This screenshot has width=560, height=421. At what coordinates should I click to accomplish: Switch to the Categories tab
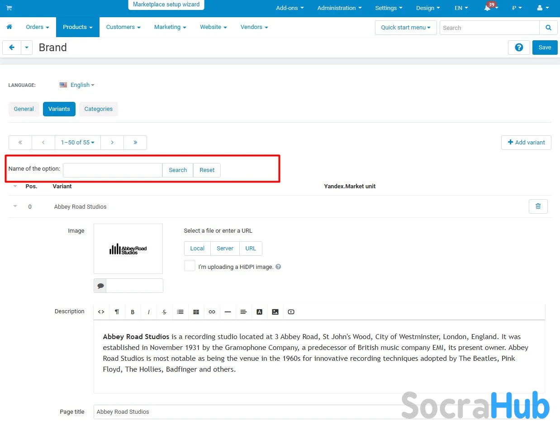[99, 109]
